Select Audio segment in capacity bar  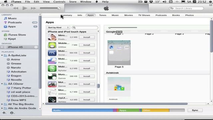pyautogui.click(x=82, y=110)
